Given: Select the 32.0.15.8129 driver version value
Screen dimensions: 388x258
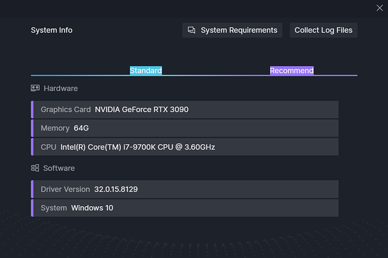Looking at the screenshot, I should (x=116, y=189).
